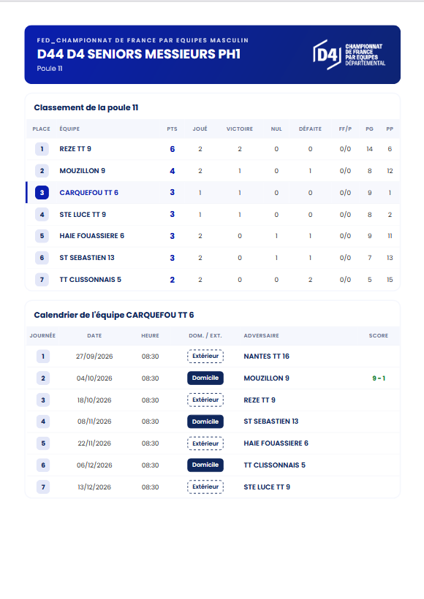Screen dimensions: 424x599
Task: Select opponent STE LUCE TT 9 in the calendar
Action: [x=267, y=487]
